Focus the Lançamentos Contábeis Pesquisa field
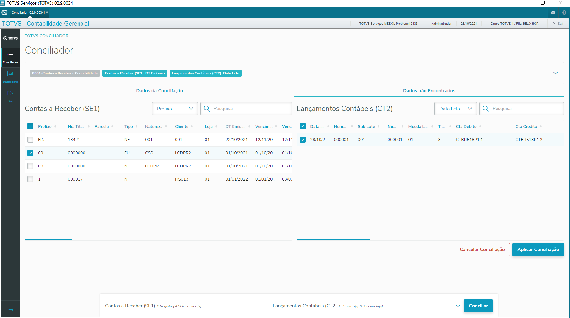The image size is (570, 318). [x=522, y=109]
